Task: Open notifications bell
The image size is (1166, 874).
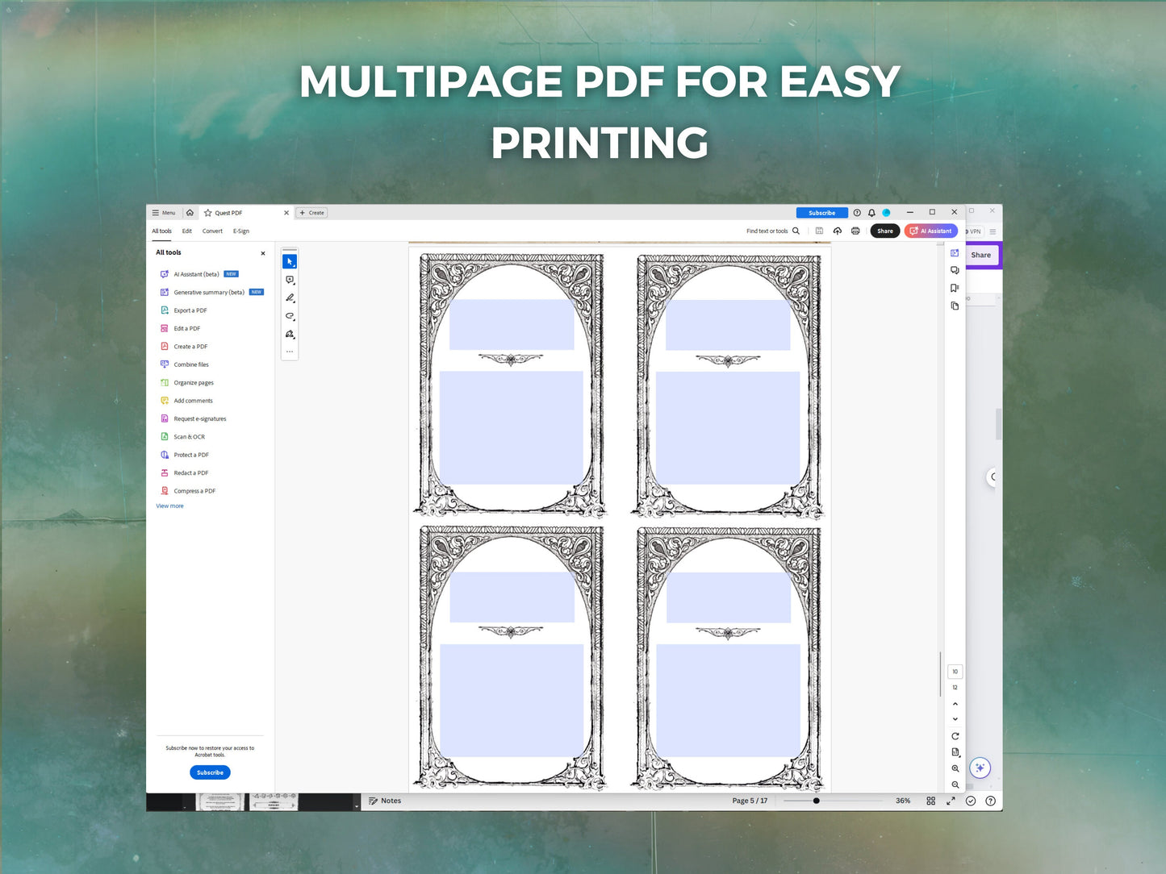Action: [x=871, y=213]
